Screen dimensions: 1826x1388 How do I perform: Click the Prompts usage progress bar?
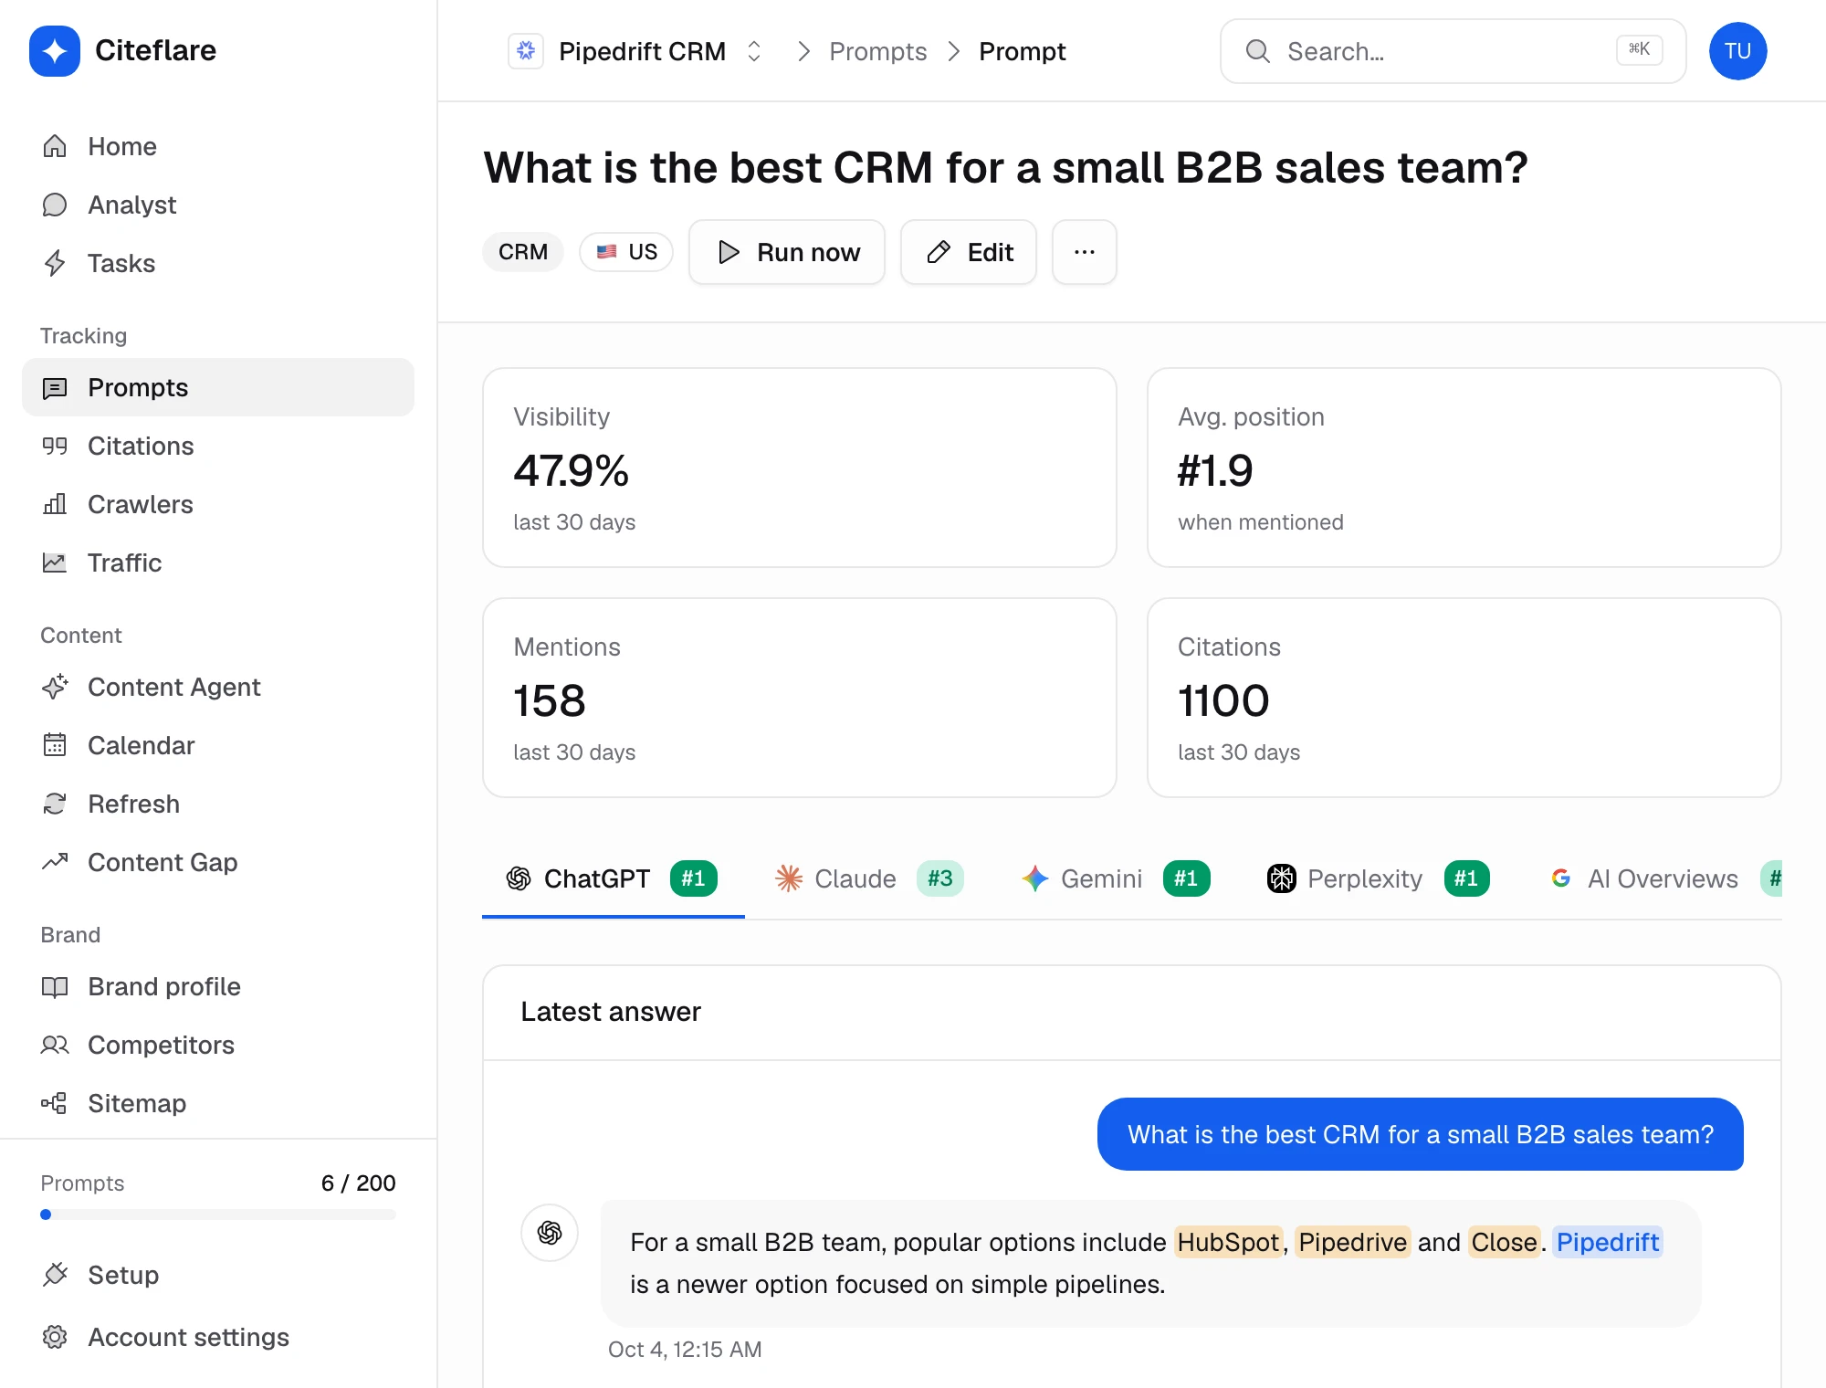pos(218,1214)
